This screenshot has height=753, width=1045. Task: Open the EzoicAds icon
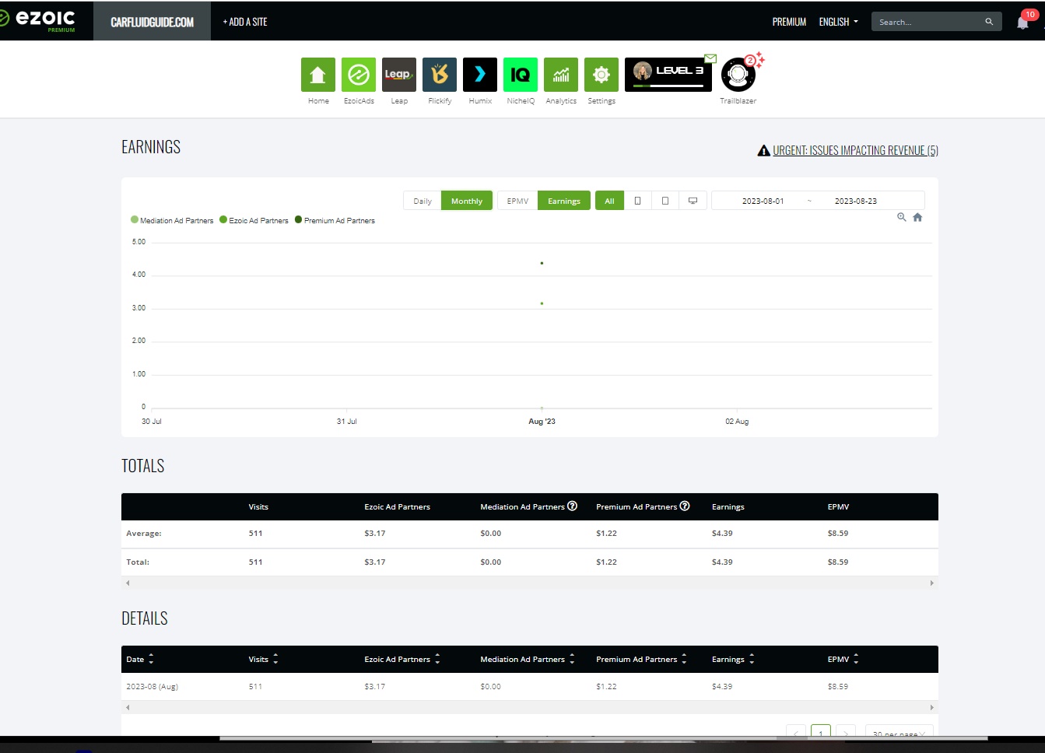click(x=359, y=75)
